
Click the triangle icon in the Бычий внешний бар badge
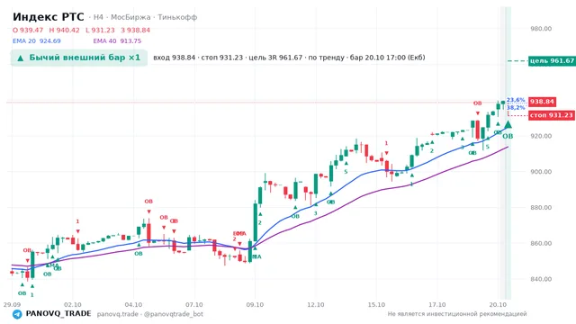[x=21, y=58]
